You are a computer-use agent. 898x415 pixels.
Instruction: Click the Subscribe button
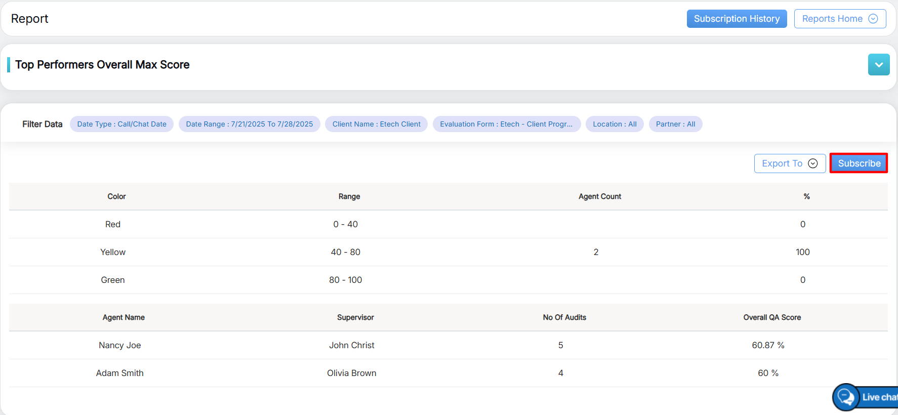pyautogui.click(x=859, y=163)
